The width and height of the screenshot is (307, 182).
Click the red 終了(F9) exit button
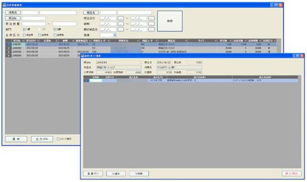292,173
